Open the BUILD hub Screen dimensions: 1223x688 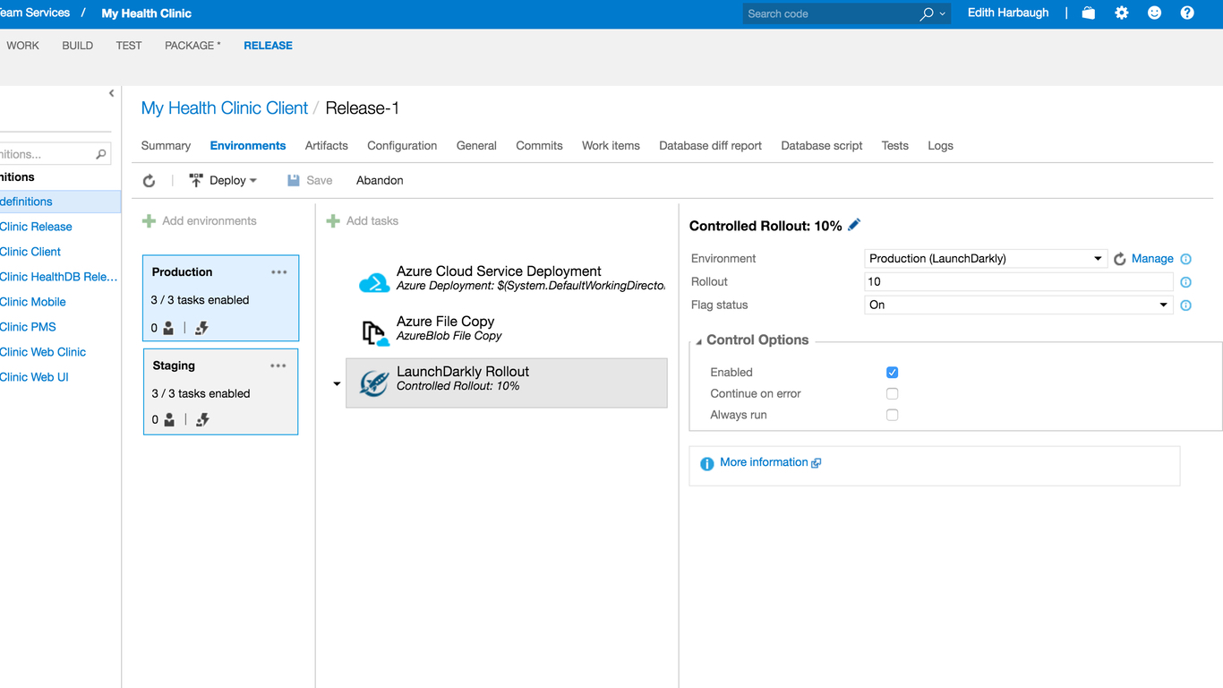[x=78, y=46]
